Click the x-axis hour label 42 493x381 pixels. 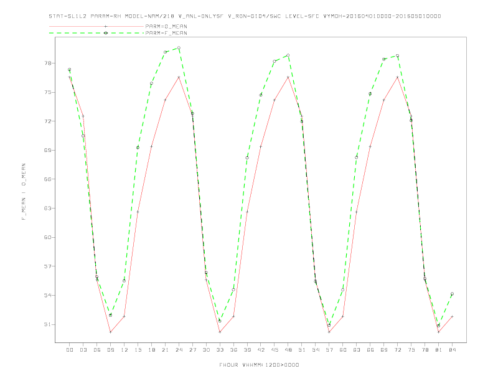pyautogui.click(x=261, y=350)
